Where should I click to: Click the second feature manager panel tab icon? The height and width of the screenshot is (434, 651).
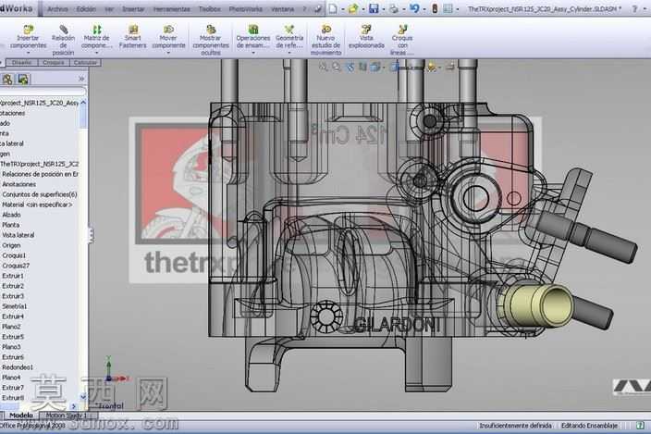[x=23, y=79]
